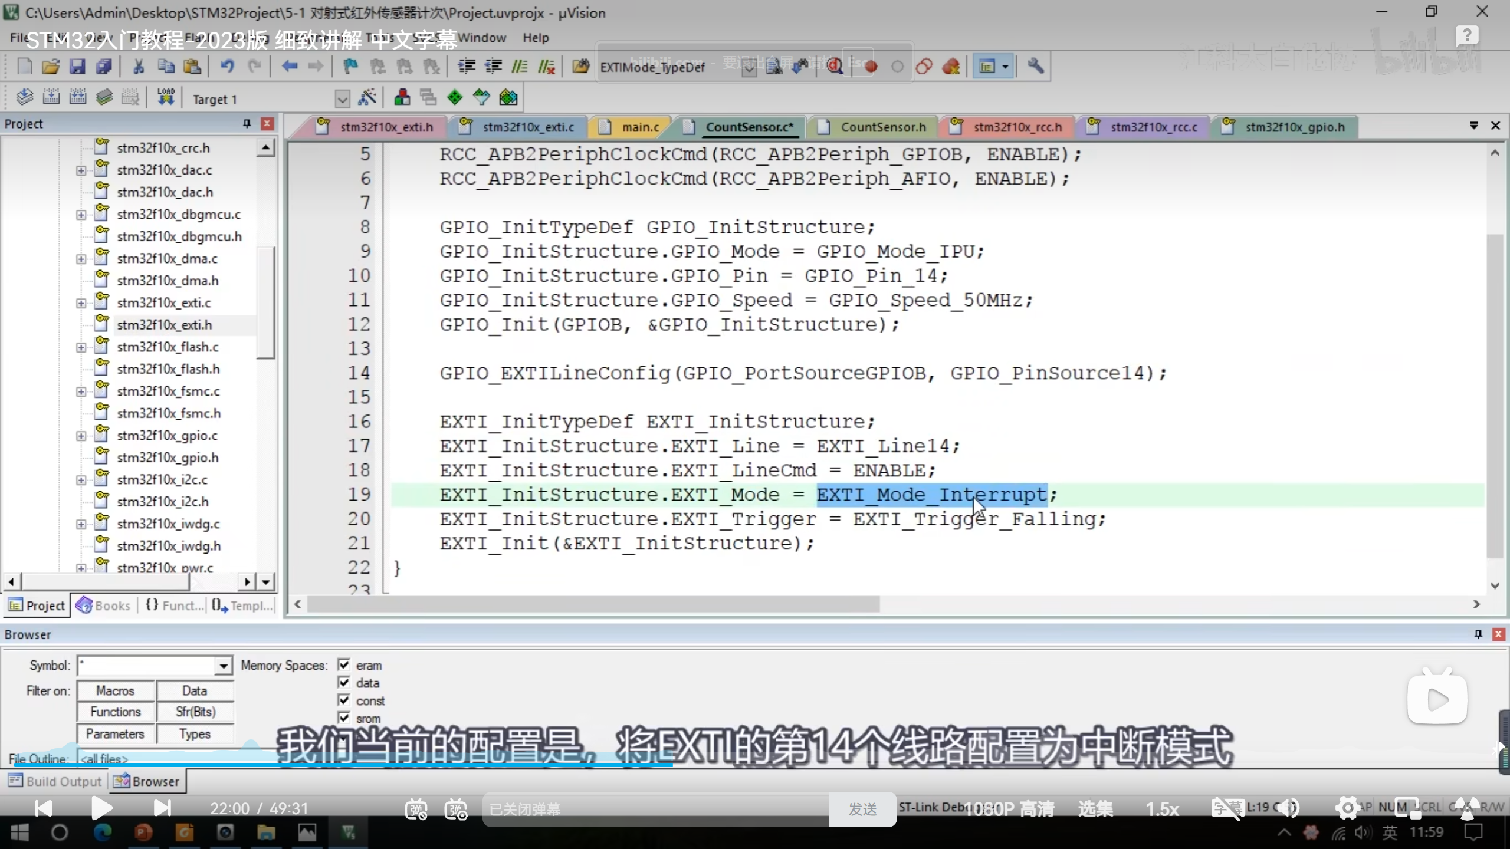
Task: Click the Cut scissors icon
Action: (x=139, y=67)
